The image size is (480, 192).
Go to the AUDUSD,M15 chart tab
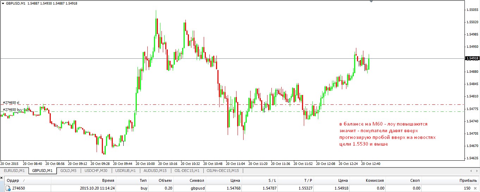point(155,171)
